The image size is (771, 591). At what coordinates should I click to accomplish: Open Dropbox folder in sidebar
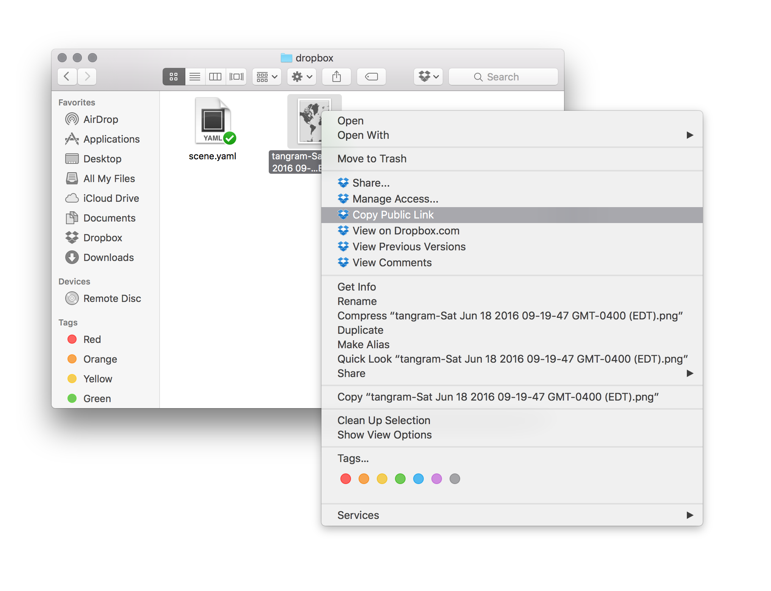coord(102,238)
